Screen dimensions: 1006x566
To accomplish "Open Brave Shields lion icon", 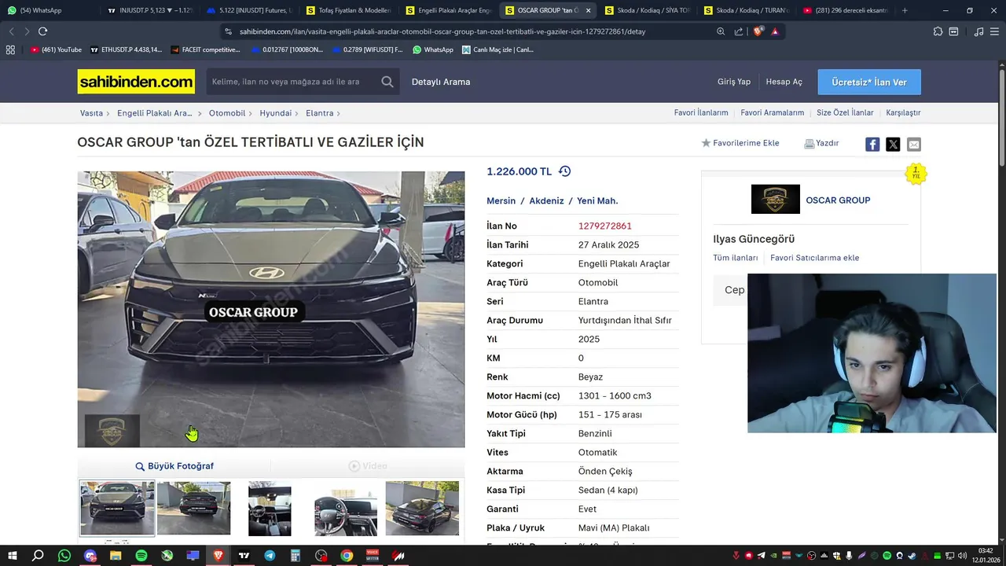I will pyautogui.click(x=758, y=31).
